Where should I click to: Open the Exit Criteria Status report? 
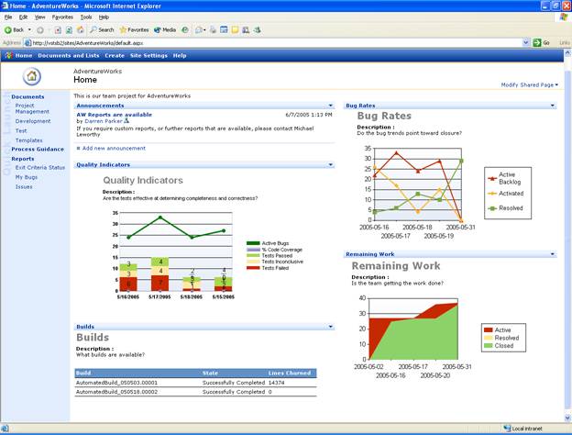40,168
